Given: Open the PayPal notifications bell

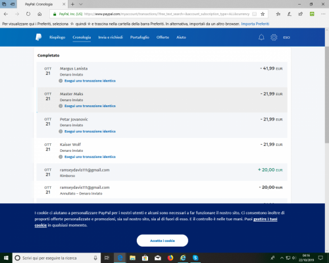Looking at the screenshot, I should [x=261, y=37].
